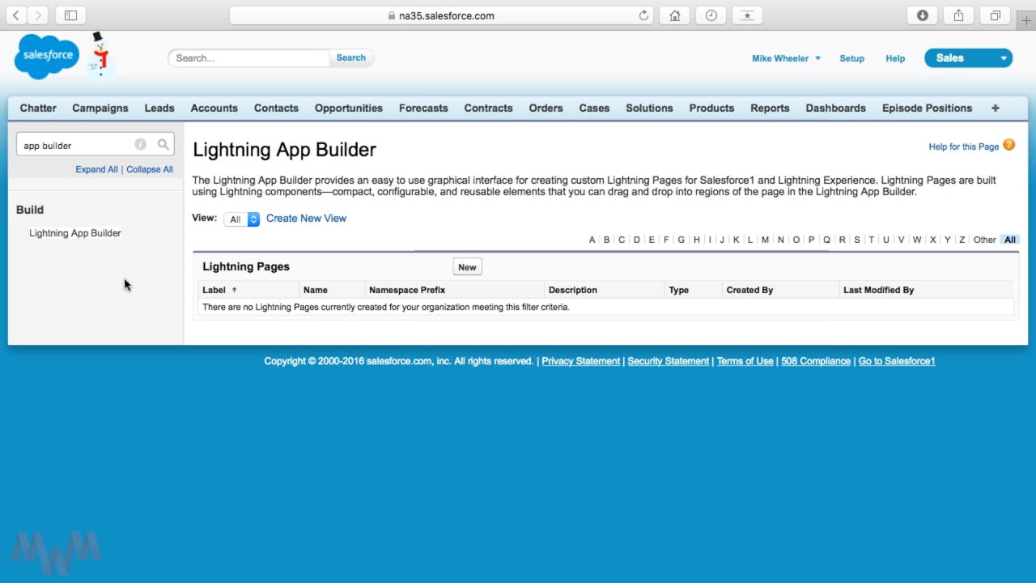
Task: Follow the Create New View link
Action: tap(306, 219)
